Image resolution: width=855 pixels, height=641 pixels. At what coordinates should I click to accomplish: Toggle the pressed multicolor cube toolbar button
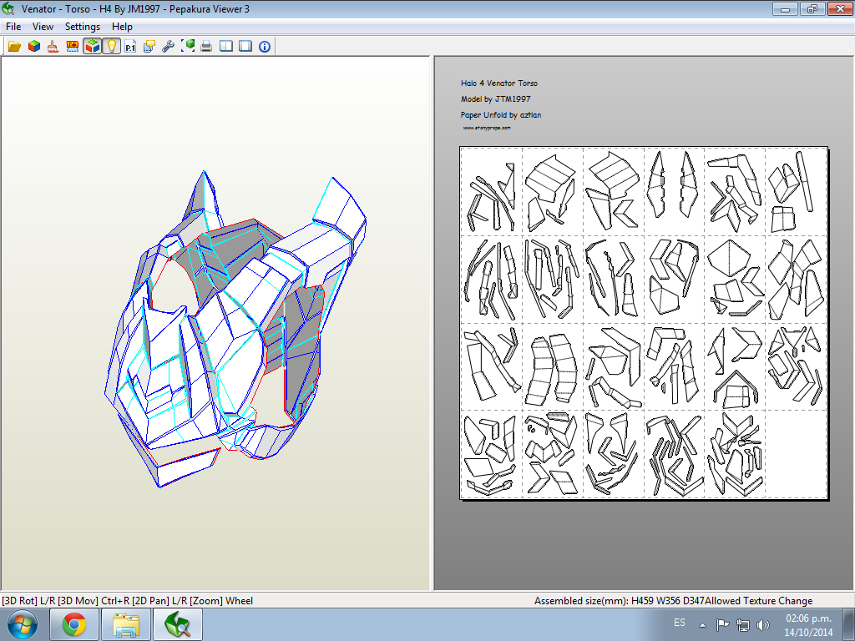click(92, 47)
